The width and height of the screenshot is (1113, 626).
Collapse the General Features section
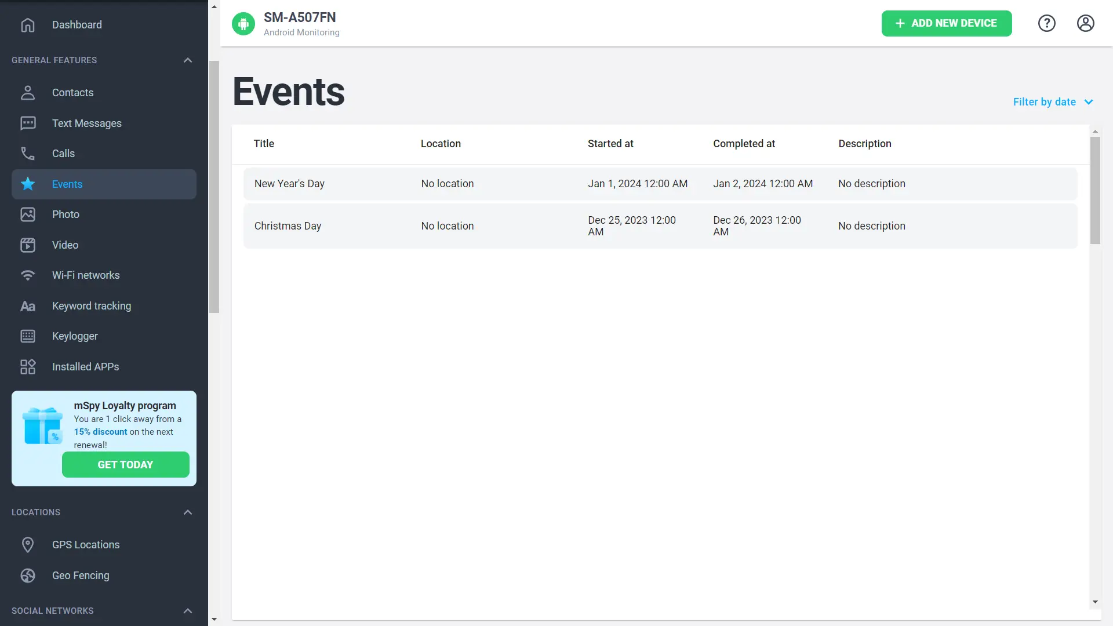pos(188,60)
